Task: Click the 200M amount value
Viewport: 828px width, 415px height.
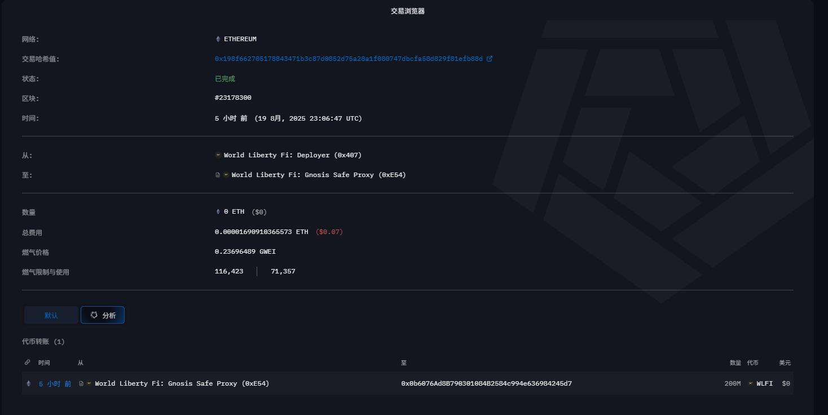Action: click(733, 383)
